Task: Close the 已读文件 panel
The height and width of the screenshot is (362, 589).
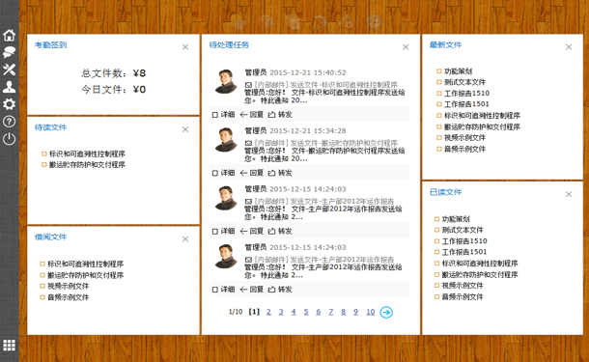Action: (569, 194)
